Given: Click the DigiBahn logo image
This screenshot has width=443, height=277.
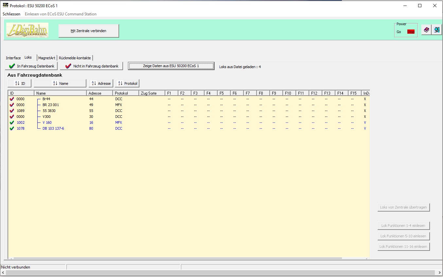Looking at the screenshot, I should [27, 30].
